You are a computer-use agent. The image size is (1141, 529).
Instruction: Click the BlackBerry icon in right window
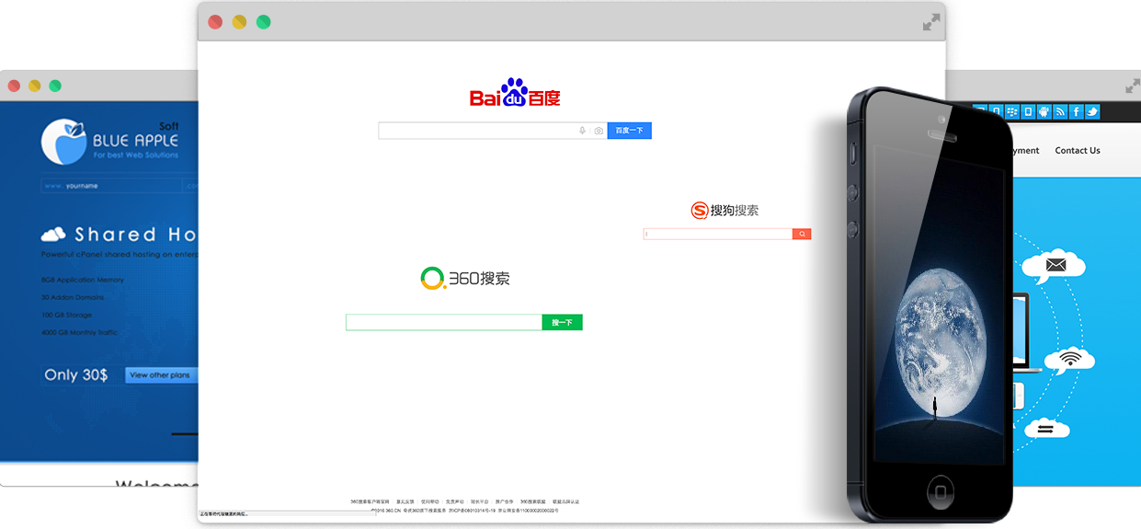(1012, 111)
